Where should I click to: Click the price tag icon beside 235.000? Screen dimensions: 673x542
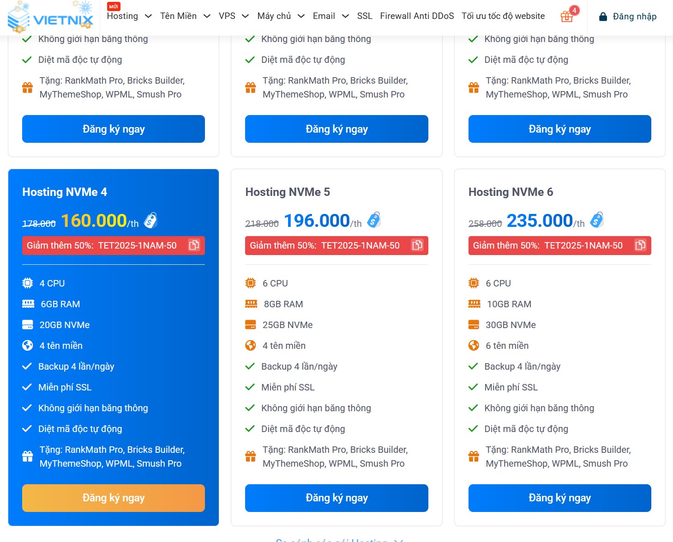click(597, 220)
